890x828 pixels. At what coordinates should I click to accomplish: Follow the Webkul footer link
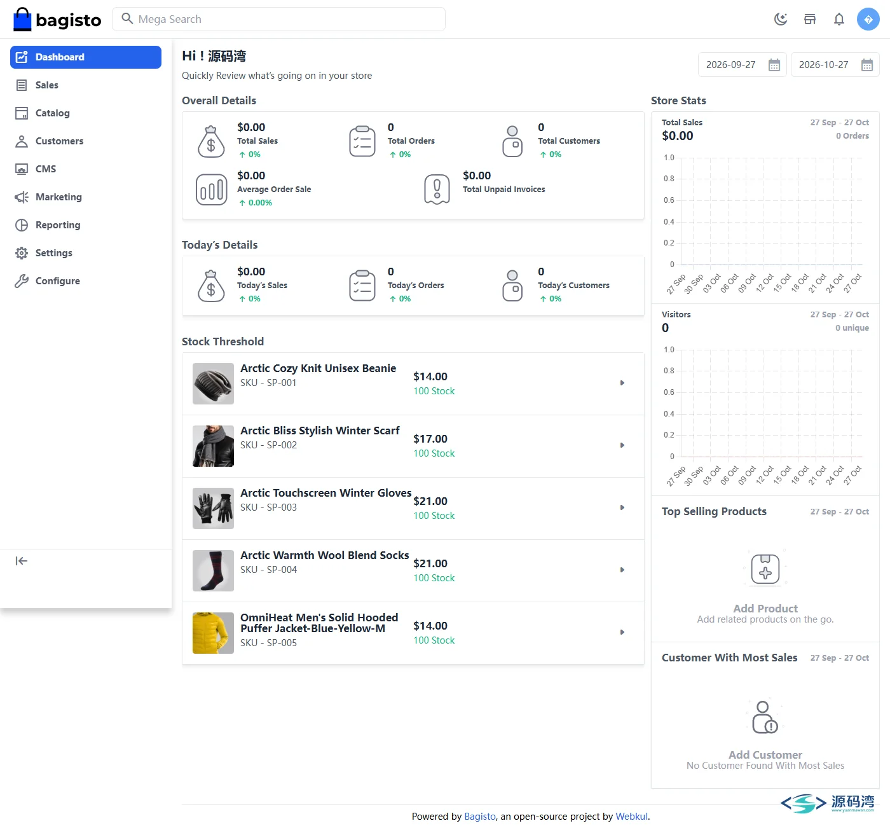click(x=632, y=817)
